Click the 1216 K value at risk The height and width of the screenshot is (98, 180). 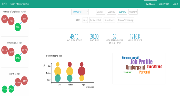[x=135, y=36]
